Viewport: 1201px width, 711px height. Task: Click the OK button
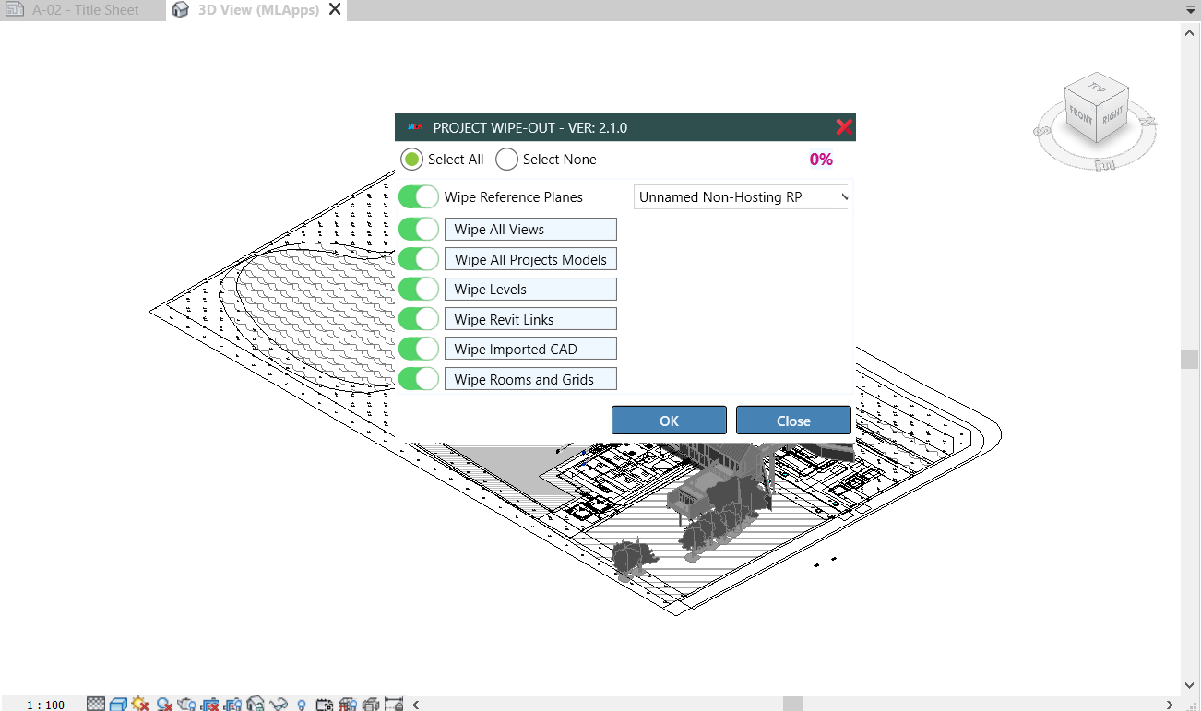click(670, 421)
